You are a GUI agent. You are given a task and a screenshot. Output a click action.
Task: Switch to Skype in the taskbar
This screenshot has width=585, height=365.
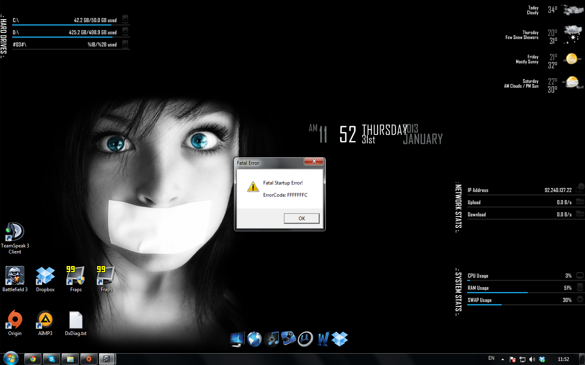coord(52,359)
